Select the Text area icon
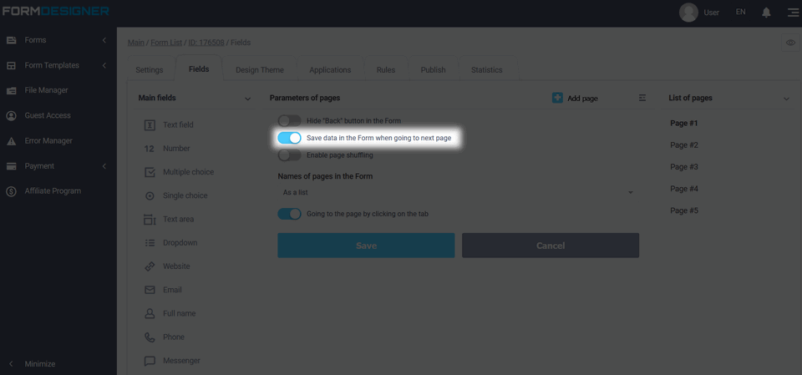Image resolution: width=802 pixels, height=375 pixels. point(150,219)
